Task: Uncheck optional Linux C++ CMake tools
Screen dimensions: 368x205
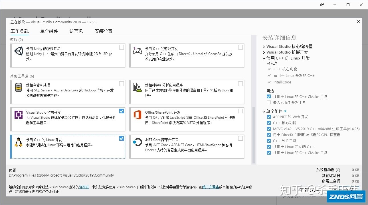Action: click(269, 97)
